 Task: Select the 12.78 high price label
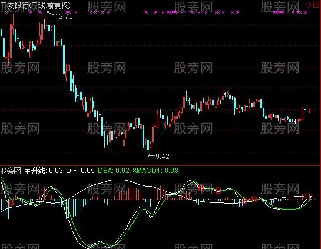pos(64,16)
